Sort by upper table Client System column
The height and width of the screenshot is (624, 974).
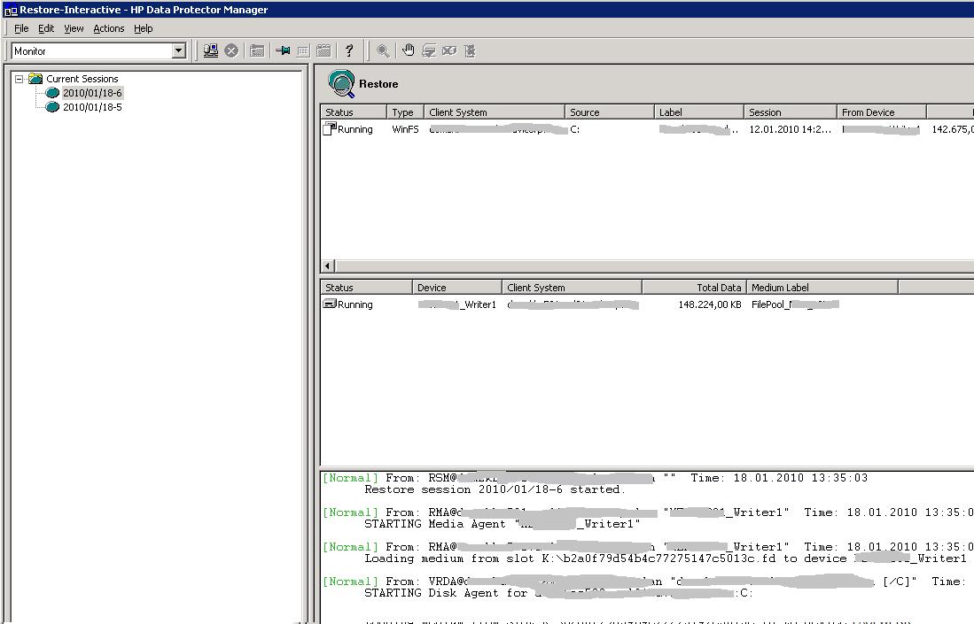pos(494,112)
